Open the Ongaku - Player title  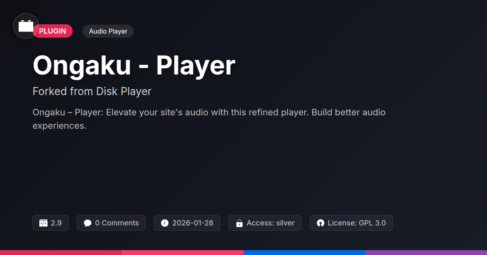click(134, 65)
